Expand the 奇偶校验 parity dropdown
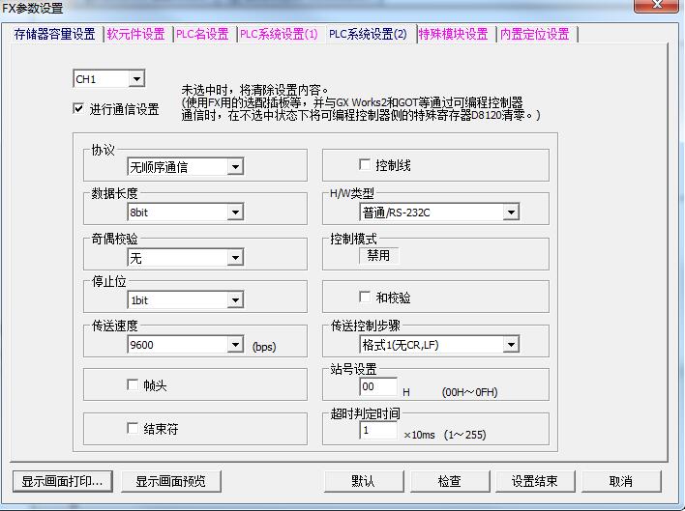 point(234,257)
